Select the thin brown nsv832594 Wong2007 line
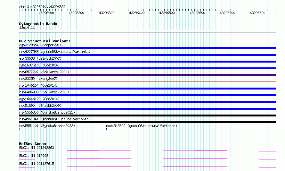 [x=147, y=81]
